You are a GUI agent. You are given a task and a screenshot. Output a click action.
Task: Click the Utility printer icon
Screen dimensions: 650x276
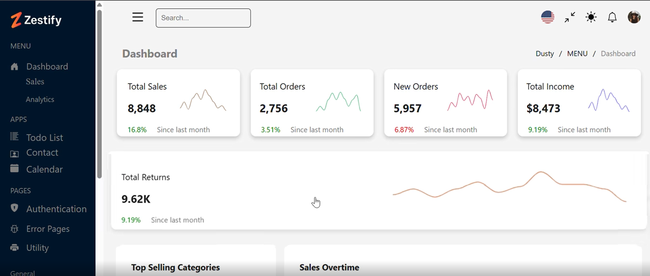coord(14,247)
